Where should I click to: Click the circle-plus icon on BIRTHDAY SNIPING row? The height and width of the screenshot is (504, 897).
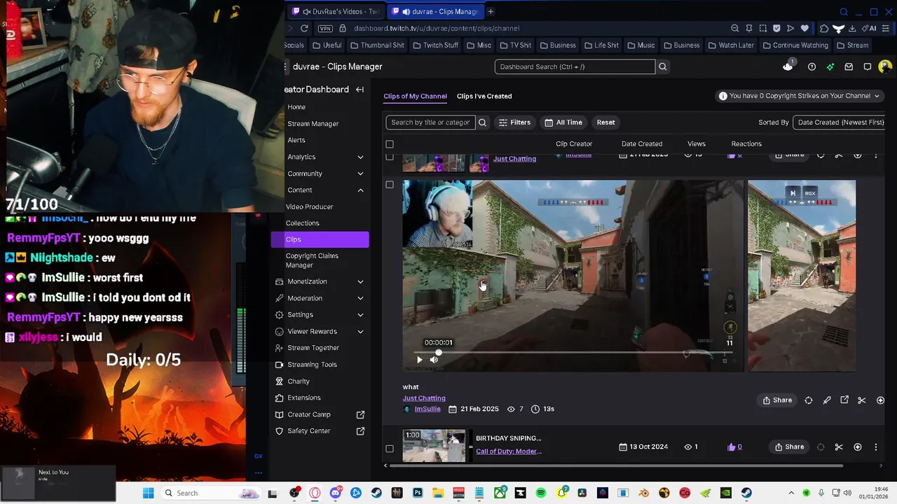pyautogui.click(x=858, y=447)
